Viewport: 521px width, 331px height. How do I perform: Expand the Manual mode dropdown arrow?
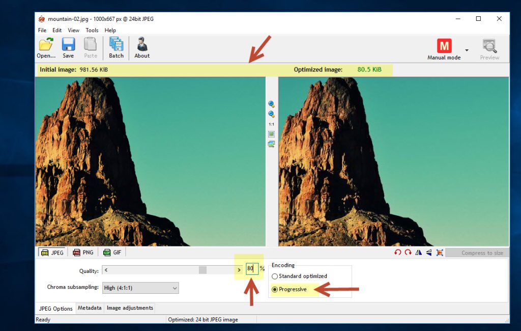[467, 50]
